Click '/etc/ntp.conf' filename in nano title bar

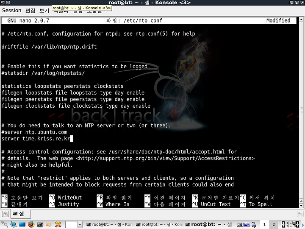click(143, 20)
